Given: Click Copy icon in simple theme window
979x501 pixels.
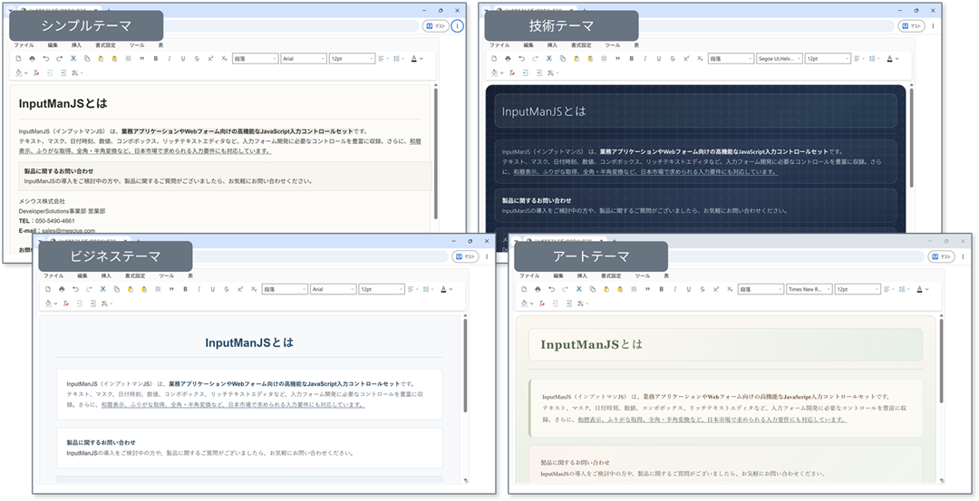Looking at the screenshot, I should tap(87, 59).
